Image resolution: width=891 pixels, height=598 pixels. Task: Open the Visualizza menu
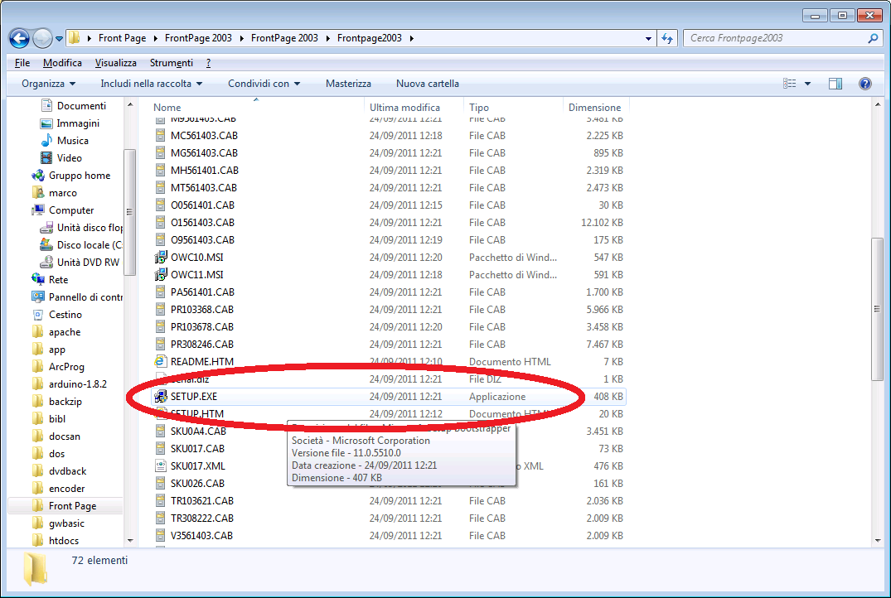click(x=115, y=63)
